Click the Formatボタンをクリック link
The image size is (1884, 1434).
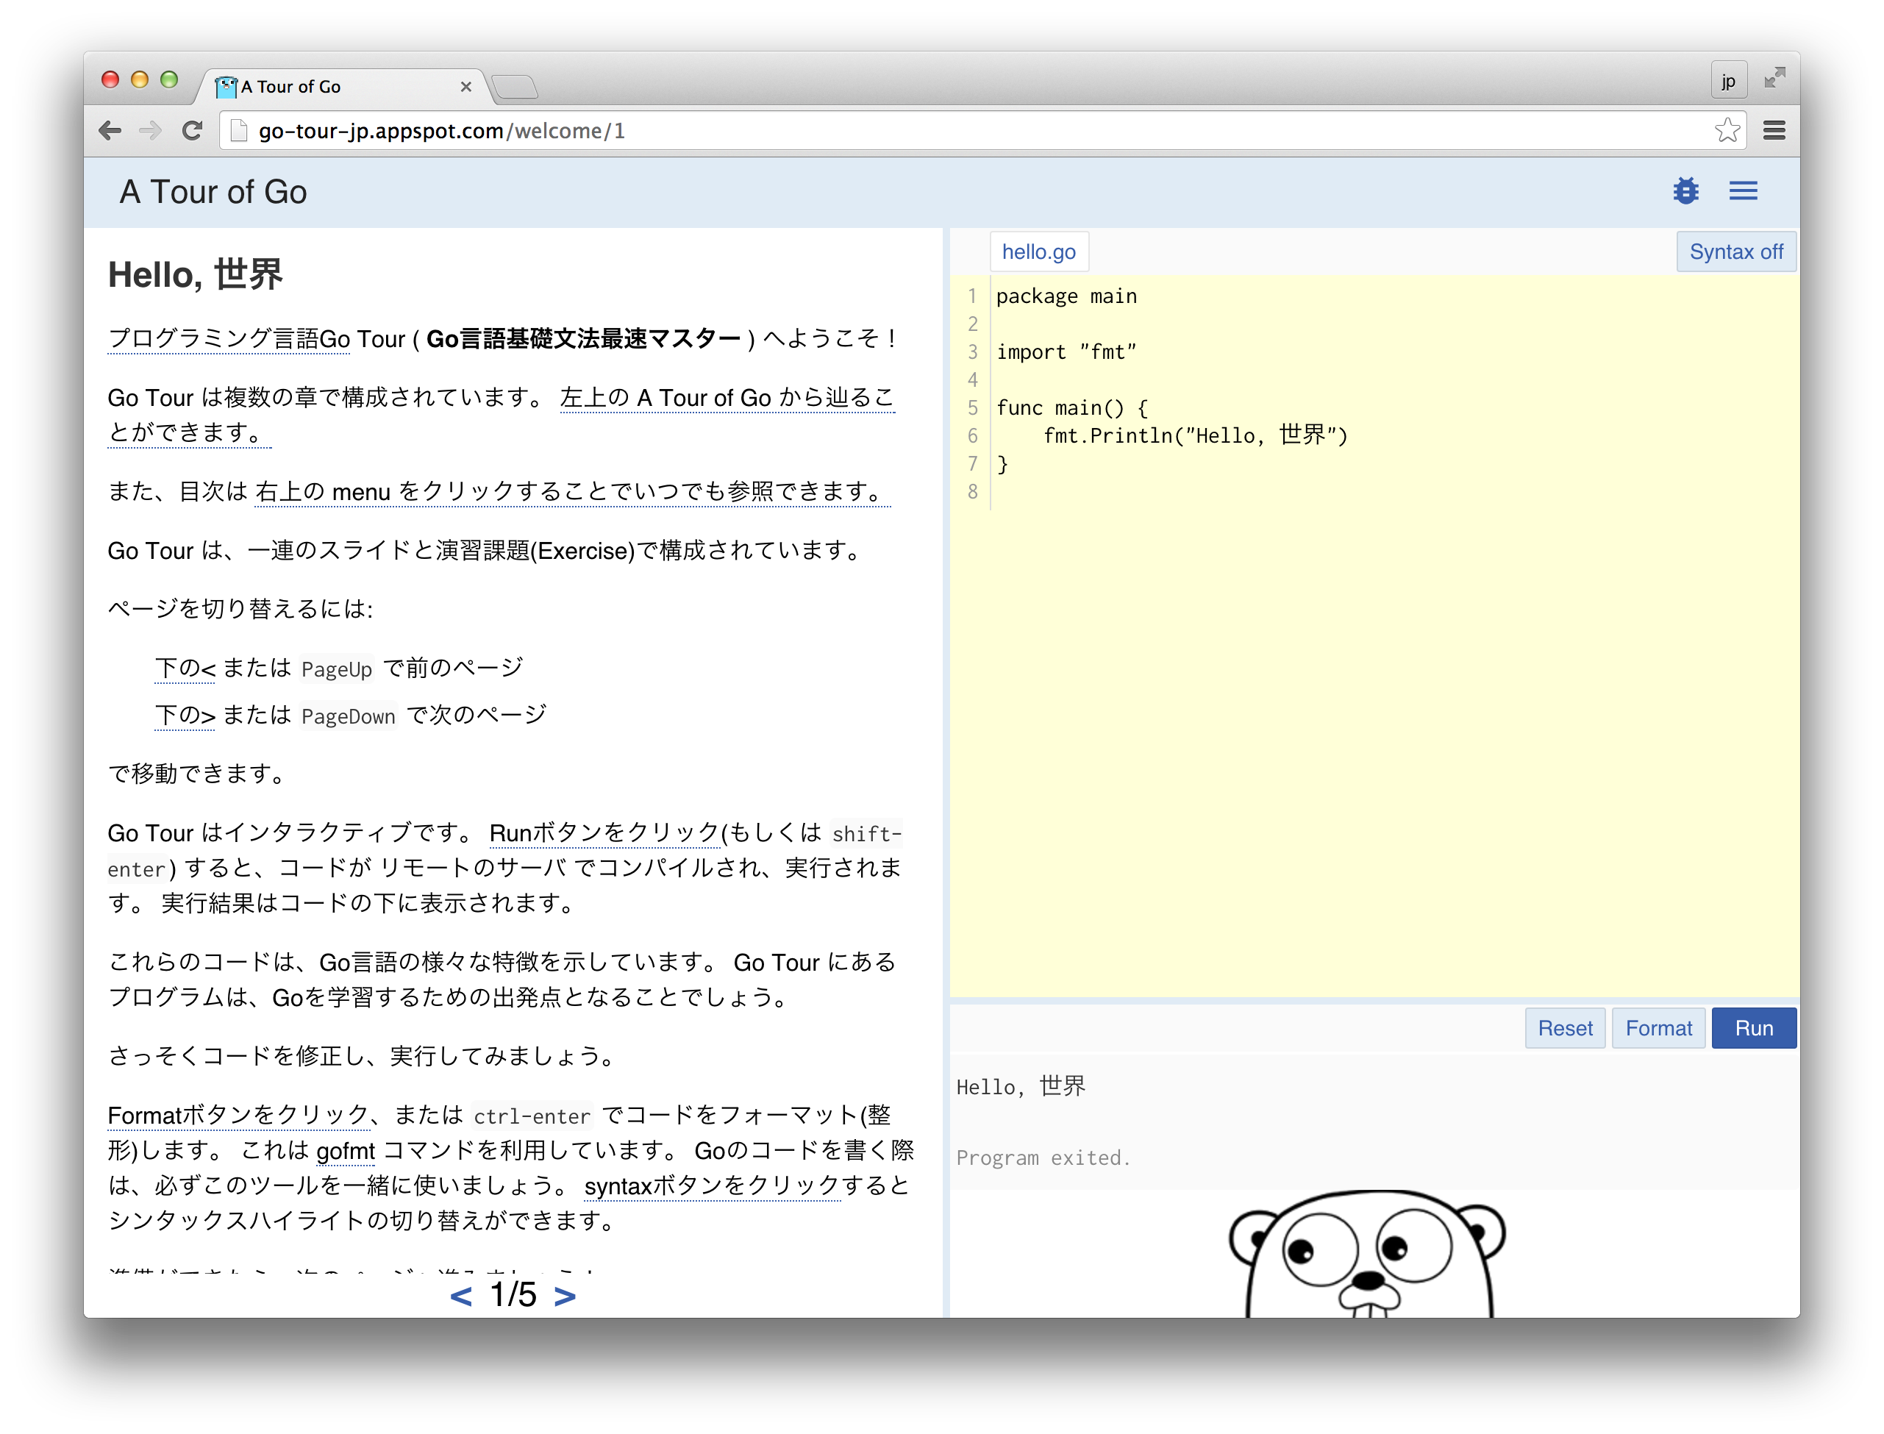tap(238, 1115)
